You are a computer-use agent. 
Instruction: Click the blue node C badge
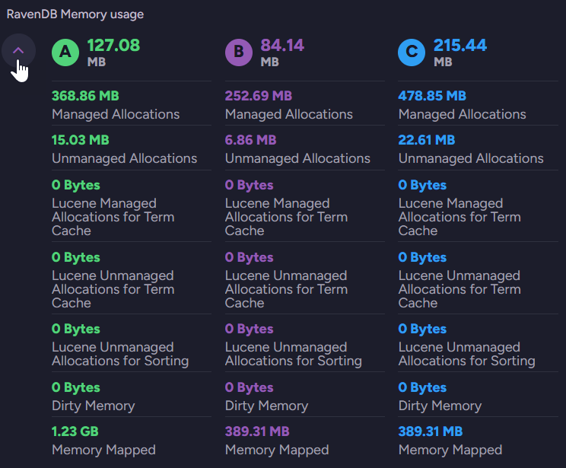(412, 53)
